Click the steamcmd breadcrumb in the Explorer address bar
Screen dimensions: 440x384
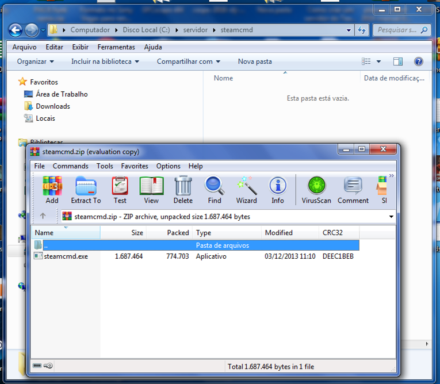pos(236,30)
